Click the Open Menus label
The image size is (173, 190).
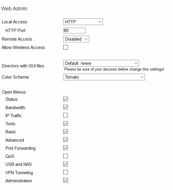pos(14,92)
